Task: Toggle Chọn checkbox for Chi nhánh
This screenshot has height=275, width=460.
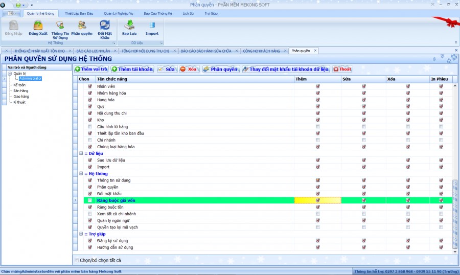Action: [90, 140]
